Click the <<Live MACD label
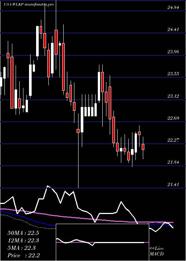The width and height of the screenshot is (186, 261). point(157,251)
